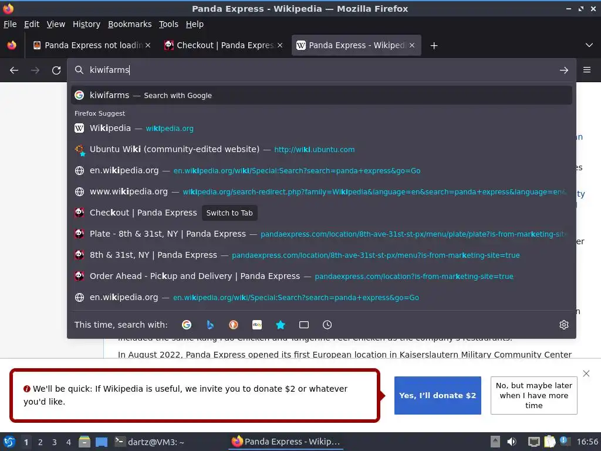The width and height of the screenshot is (601, 451).
Task: Search this time with Bing icon
Action: 210,325
